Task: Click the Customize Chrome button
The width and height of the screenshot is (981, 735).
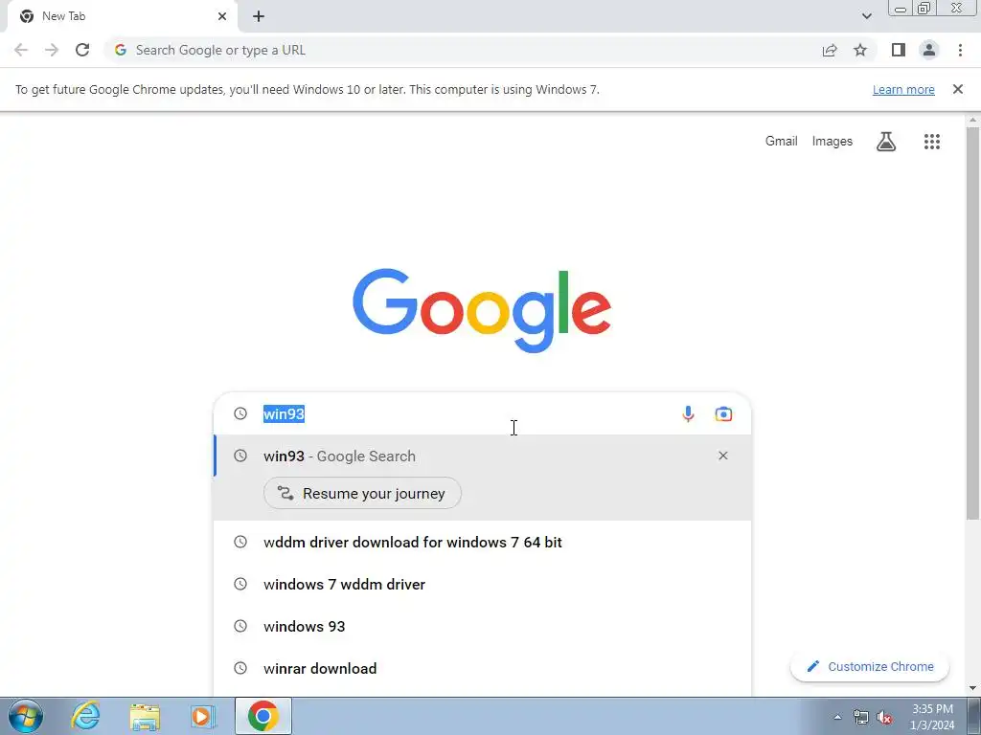Action: coord(870,666)
